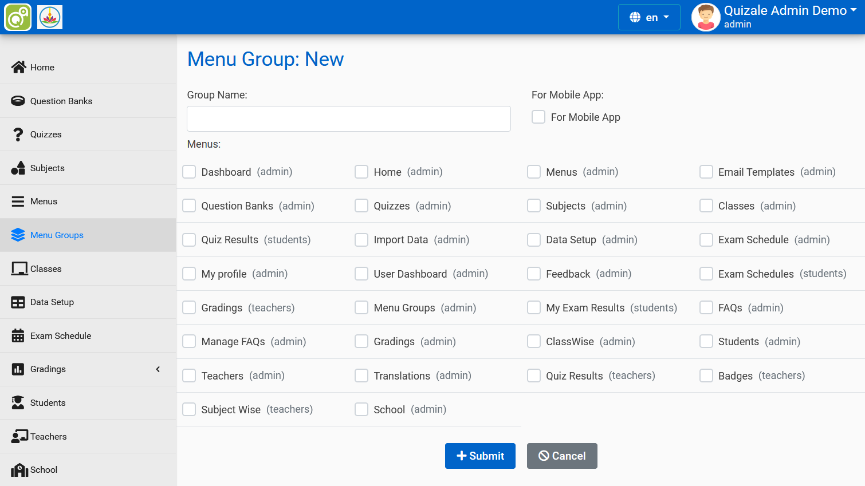Select the Home icon in the sidebar

point(19,67)
